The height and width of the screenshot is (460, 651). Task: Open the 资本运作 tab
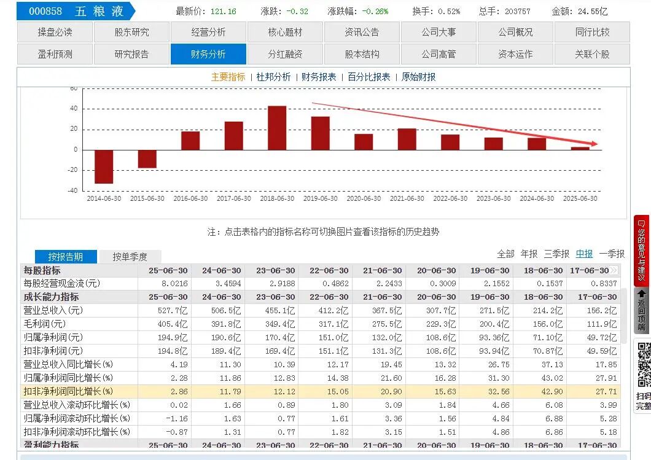[516, 54]
